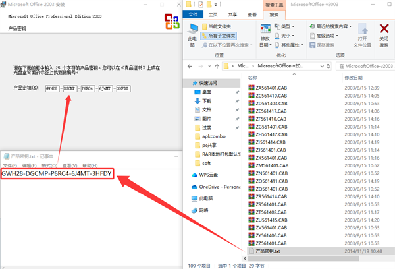Open the advanced options dropdown

tap(324, 36)
